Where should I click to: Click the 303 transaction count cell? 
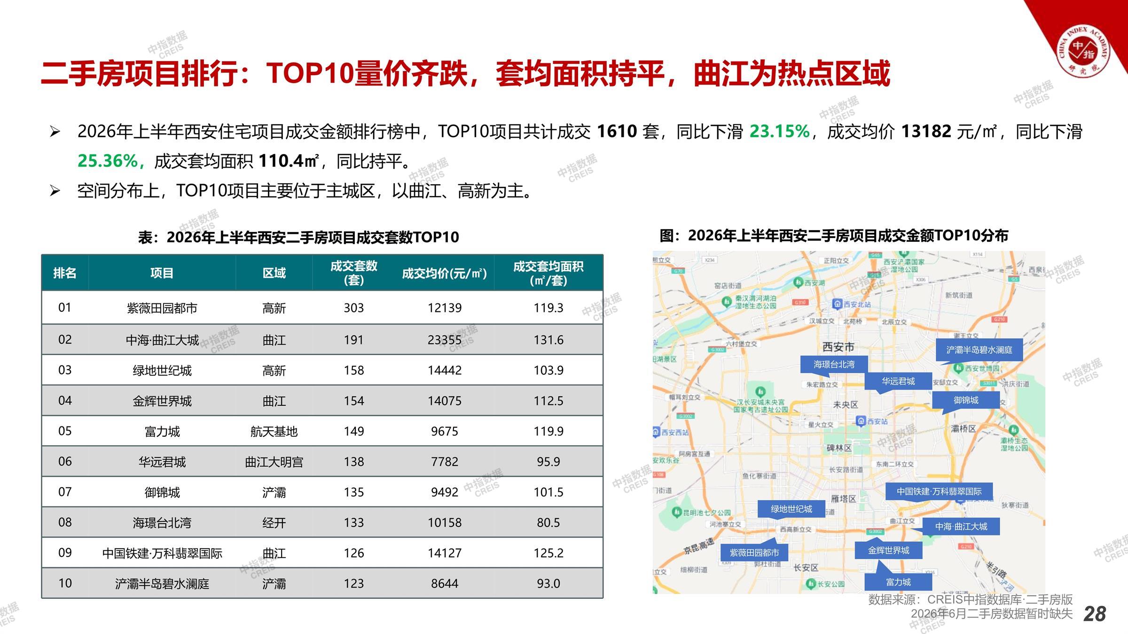click(354, 308)
